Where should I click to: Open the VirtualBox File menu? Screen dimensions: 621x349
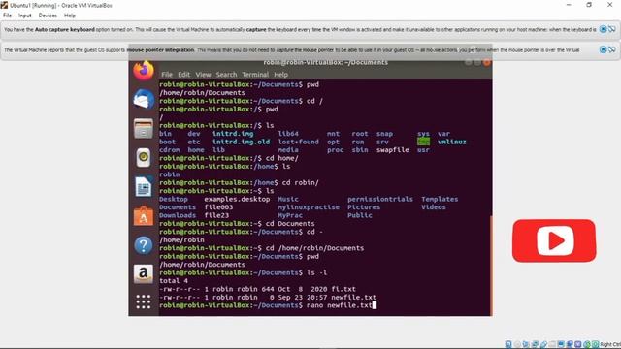tap(7, 16)
